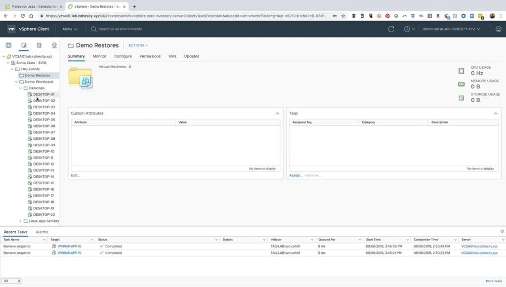The width and height of the screenshot is (506, 287).
Task: Open the Networking inventory view
Action: (54, 44)
